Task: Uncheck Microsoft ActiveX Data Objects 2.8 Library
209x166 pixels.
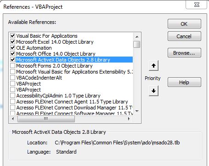Action: [x=12, y=60]
